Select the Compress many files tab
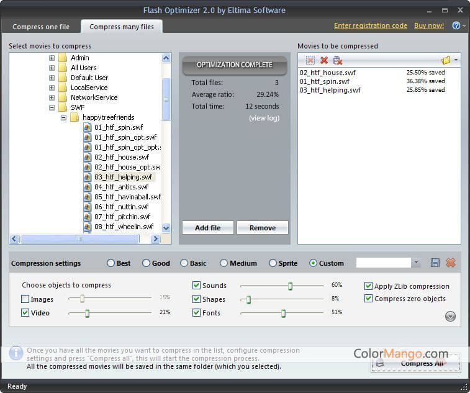The width and height of the screenshot is (470, 393). point(122,27)
